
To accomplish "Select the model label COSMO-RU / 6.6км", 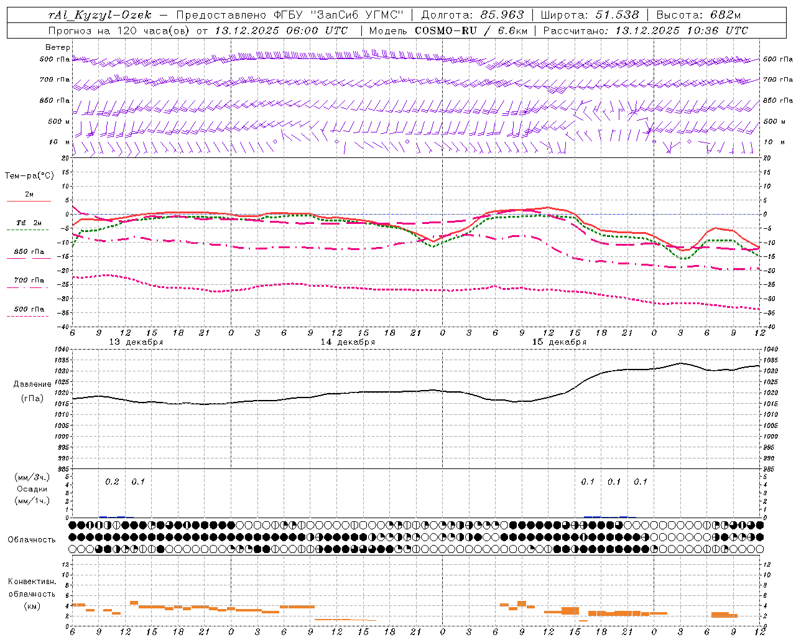I will [471, 30].
